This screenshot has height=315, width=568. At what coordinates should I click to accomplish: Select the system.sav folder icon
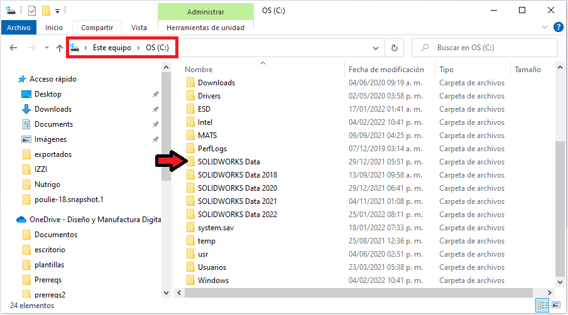click(x=190, y=228)
